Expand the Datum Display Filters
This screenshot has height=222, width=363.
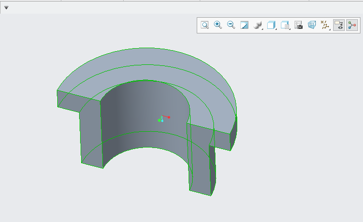325,25
